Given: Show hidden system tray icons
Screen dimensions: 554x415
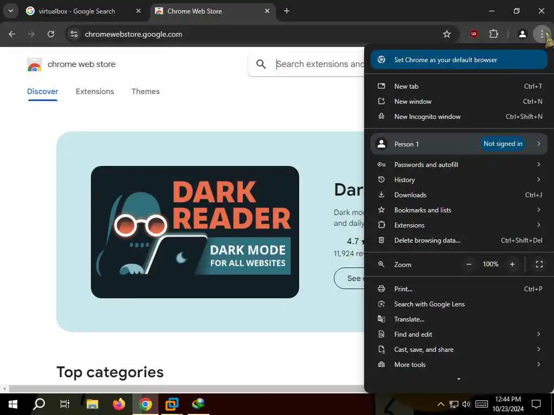Looking at the screenshot, I should pyautogui.click(x=440, y=404).
